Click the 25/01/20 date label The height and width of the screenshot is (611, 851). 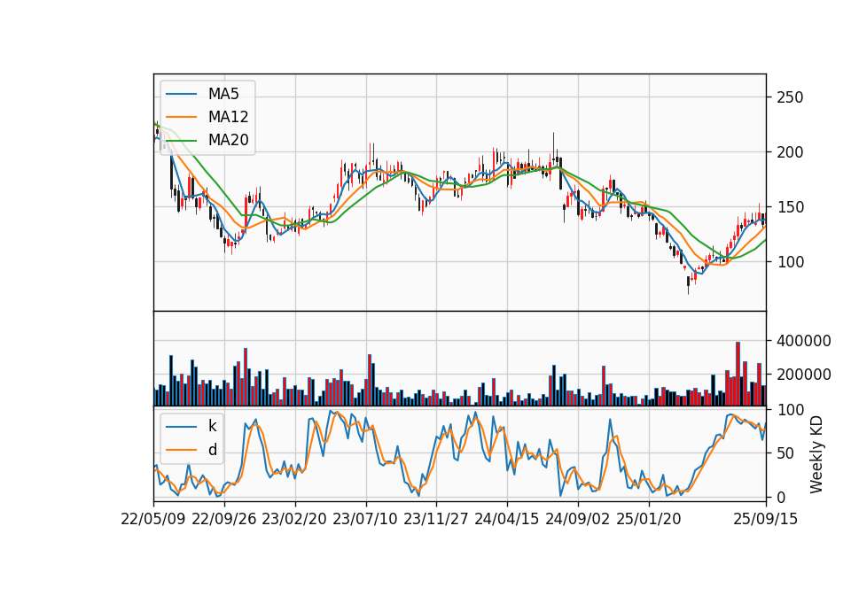649,519
